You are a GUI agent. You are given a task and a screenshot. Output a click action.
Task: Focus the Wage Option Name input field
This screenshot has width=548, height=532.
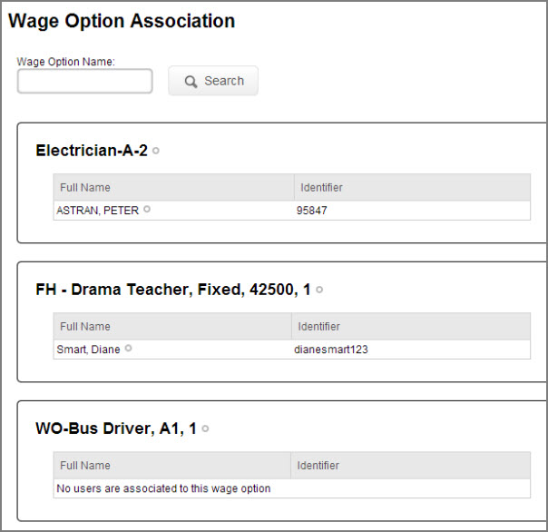[x=85, y=82]
